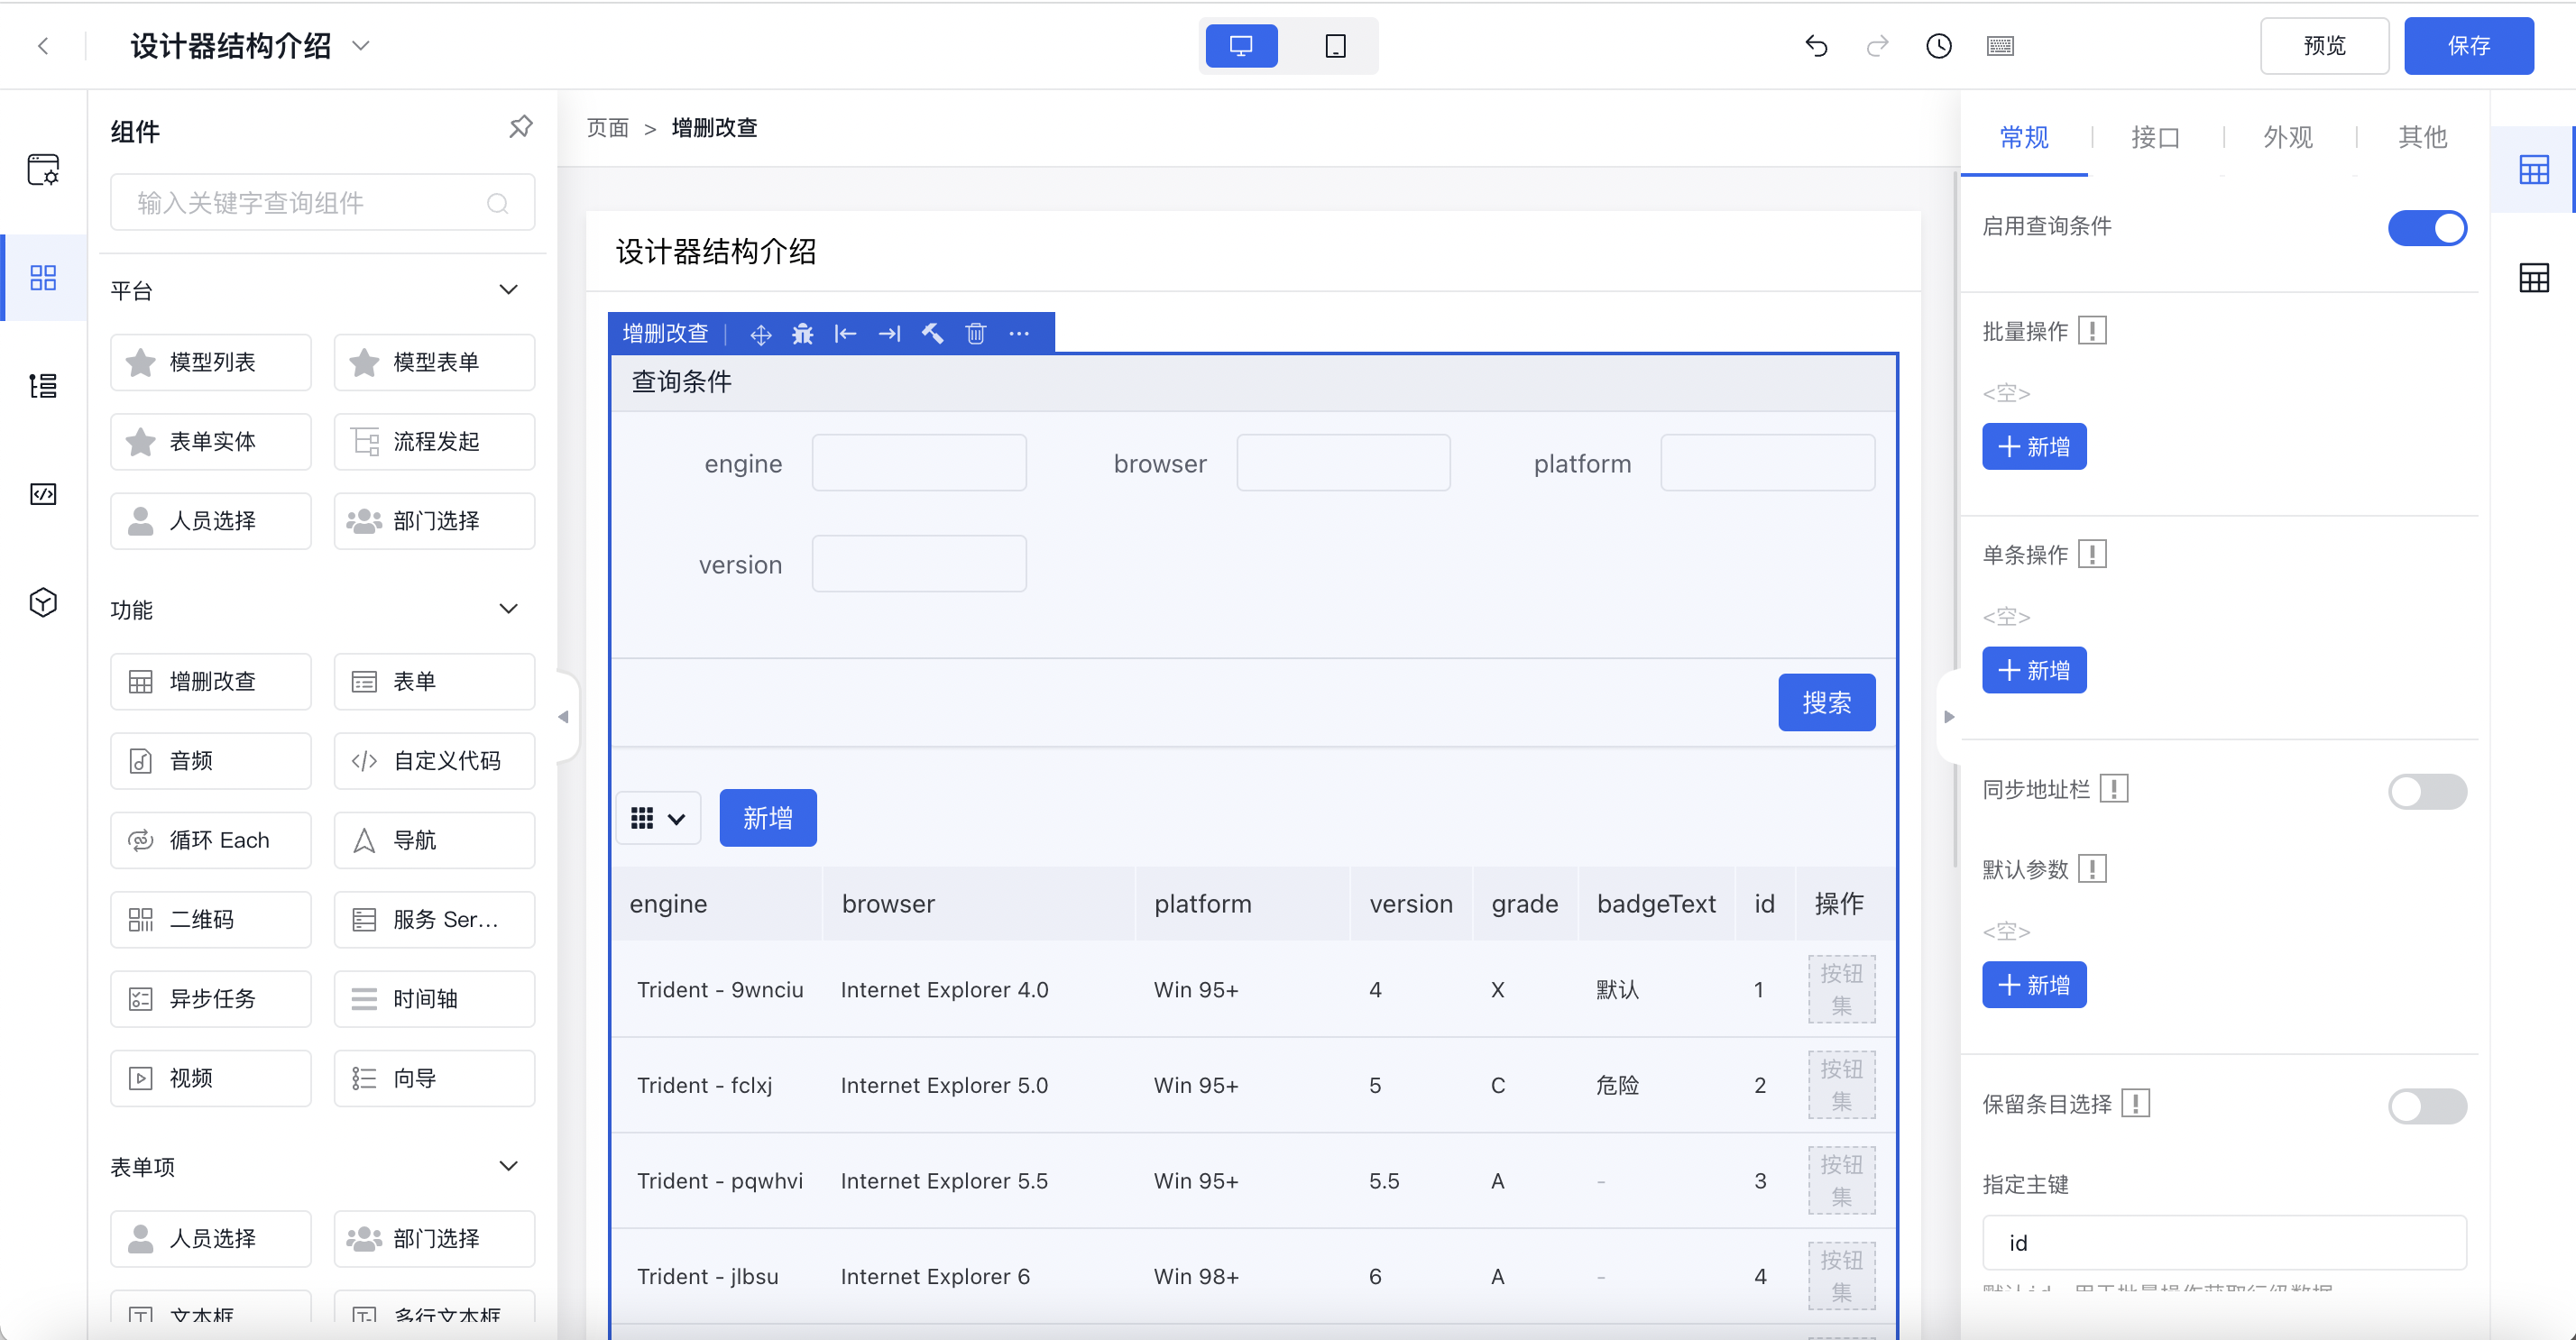Click the platform query input field

point(1767,463)
